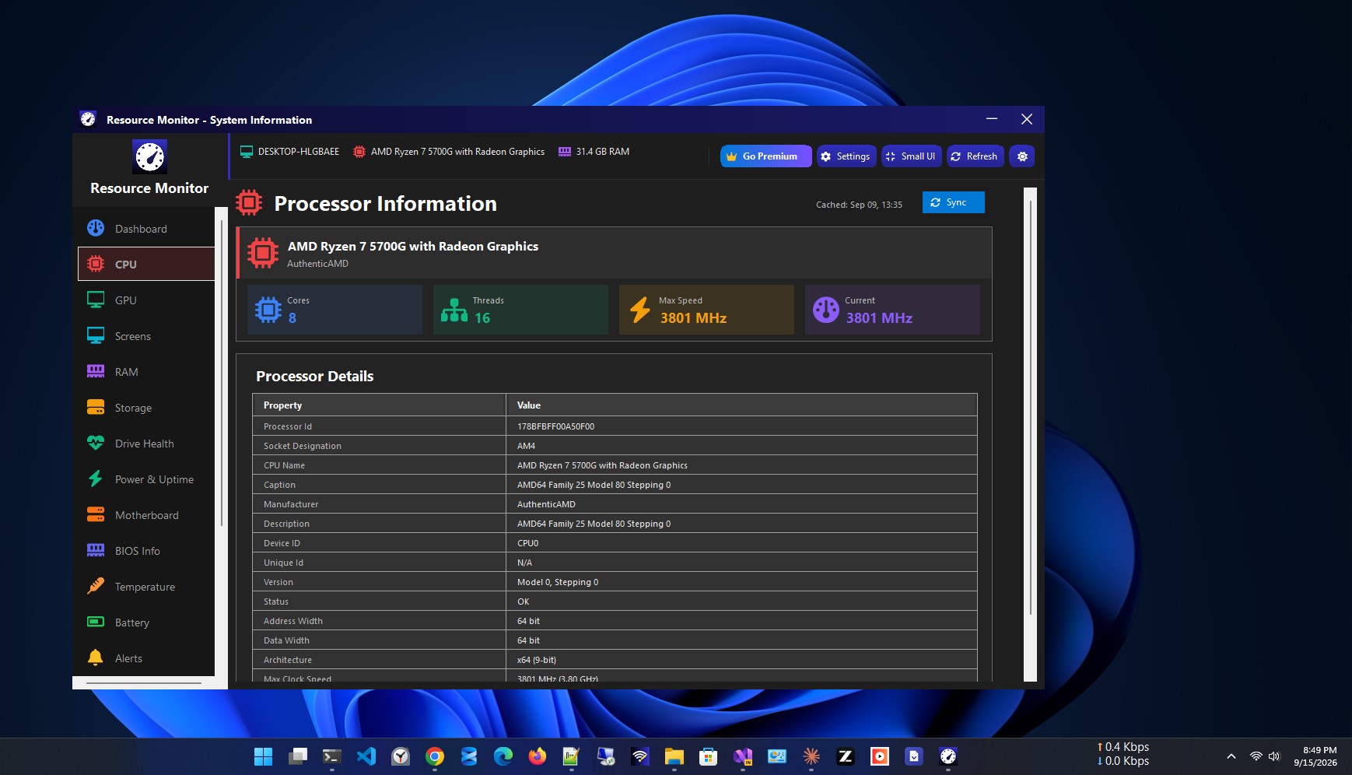
Task: Click the Temperature thermometer icon
Action: click(96, 587)
